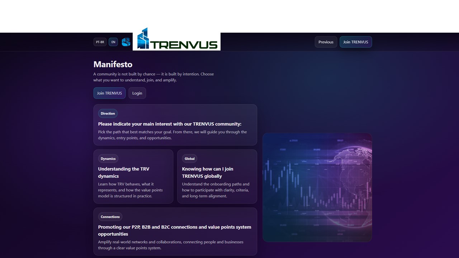Go back with the Previous button
The height and width of the screenshot is (258, 459).
(326, 42)
